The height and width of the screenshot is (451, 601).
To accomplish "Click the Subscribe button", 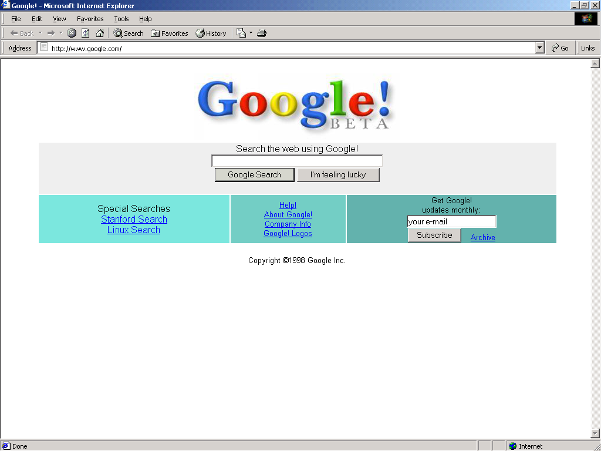I will (x=434, y=235).
